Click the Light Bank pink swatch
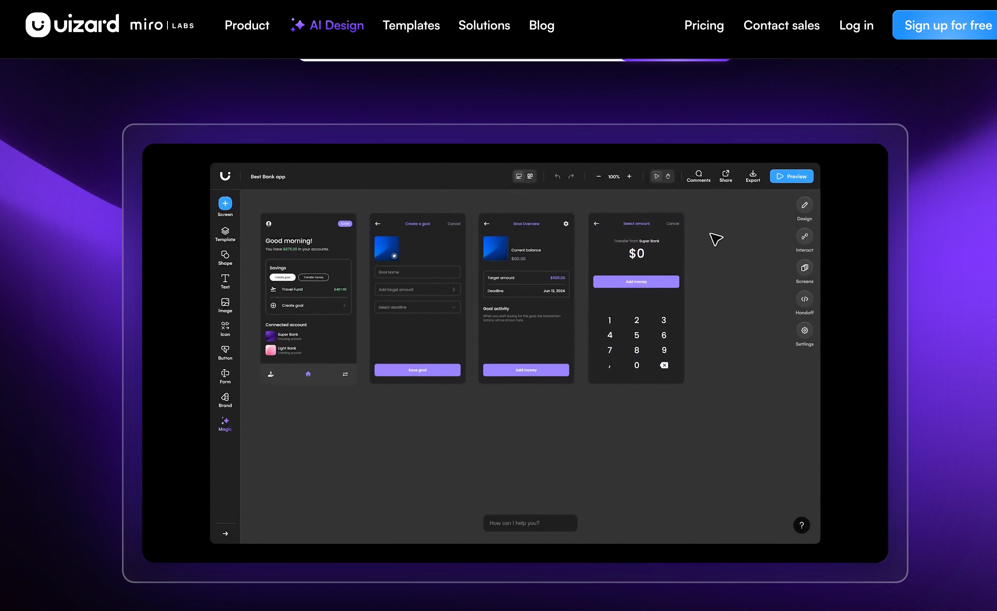This screenshot has height=611, width=997. point(271,350)
